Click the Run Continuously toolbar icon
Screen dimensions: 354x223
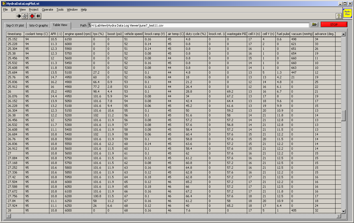(25, 16)
